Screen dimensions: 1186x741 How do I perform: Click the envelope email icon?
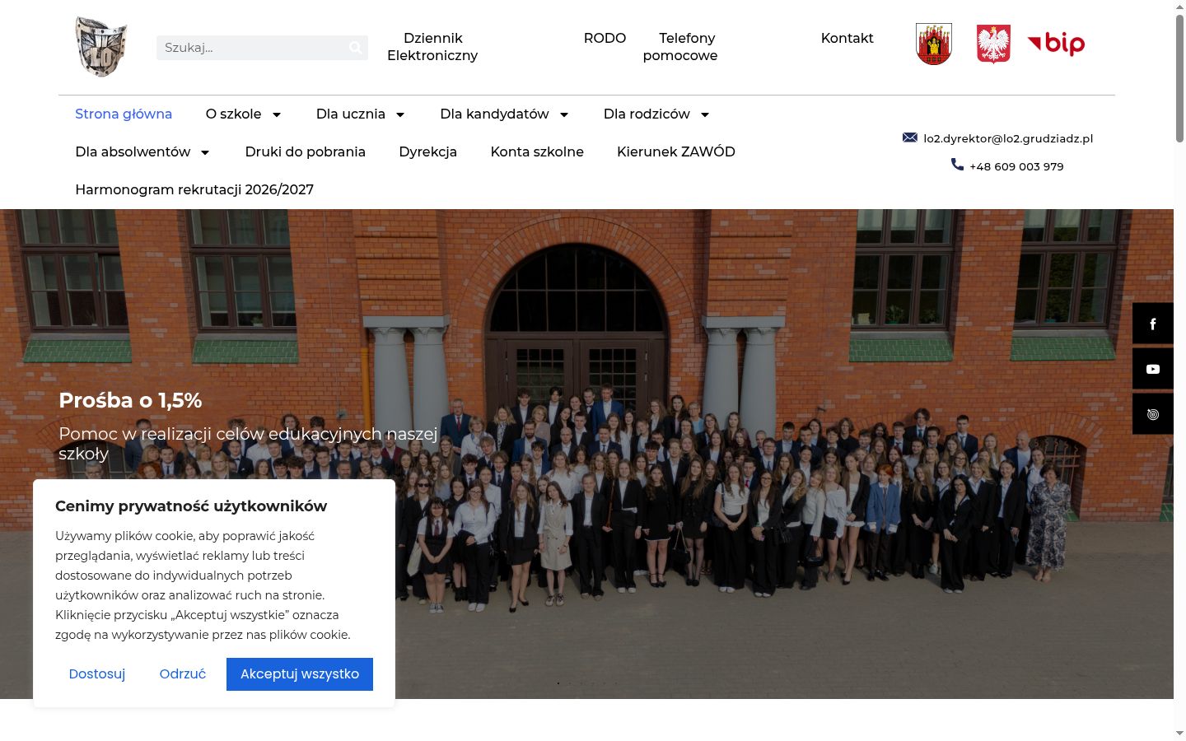click(910, 137)
